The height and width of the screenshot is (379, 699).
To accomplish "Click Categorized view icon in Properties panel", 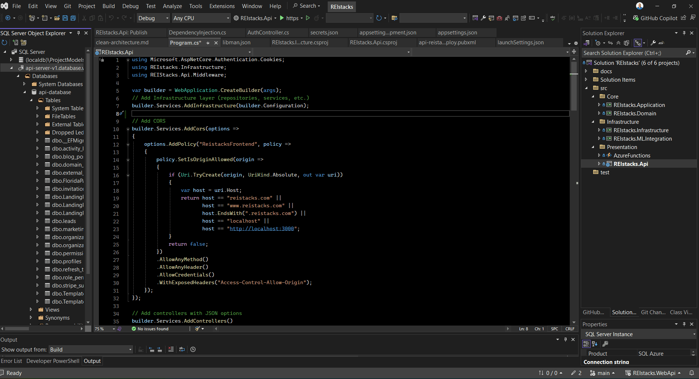I will (x=586, y=344).
